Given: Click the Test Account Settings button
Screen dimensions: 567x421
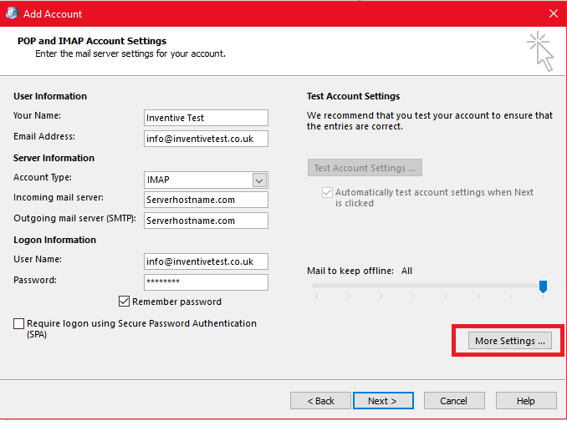Looking at the screenshot, I should (x=365, y=168).
